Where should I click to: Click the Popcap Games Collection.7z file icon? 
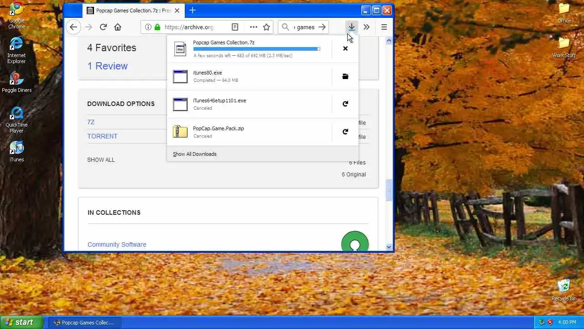click(x=180, y=48)
